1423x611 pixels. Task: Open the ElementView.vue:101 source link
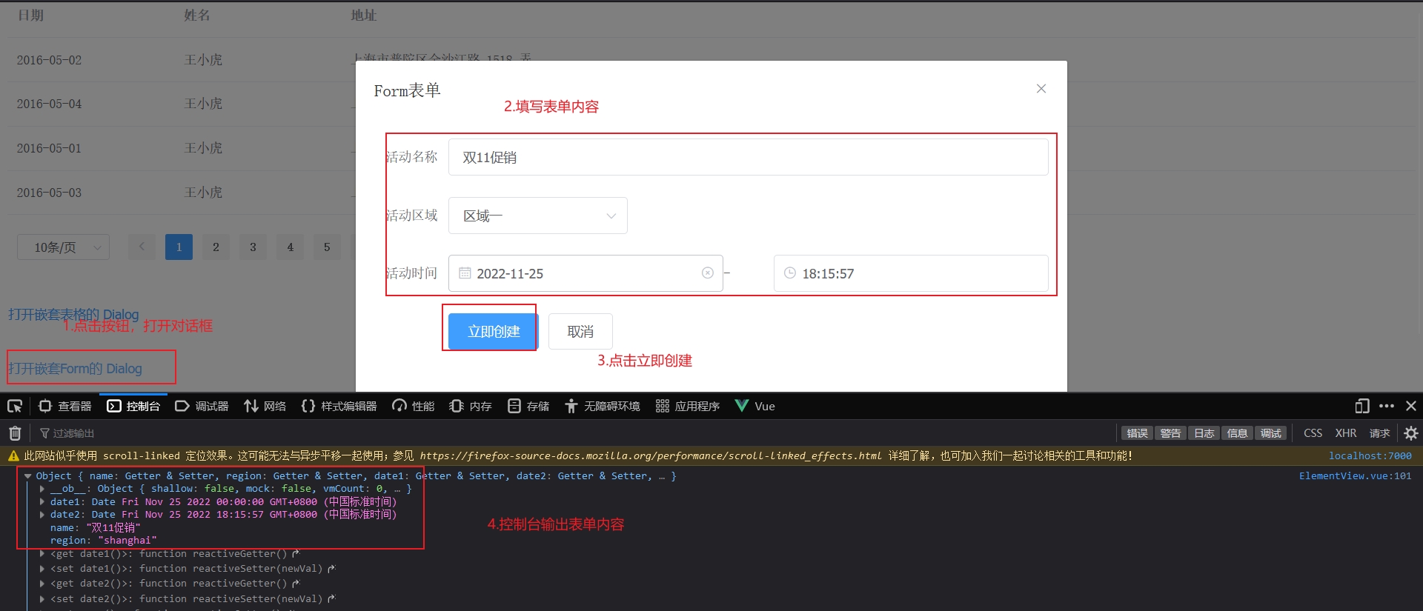[x=1354, y=476]
